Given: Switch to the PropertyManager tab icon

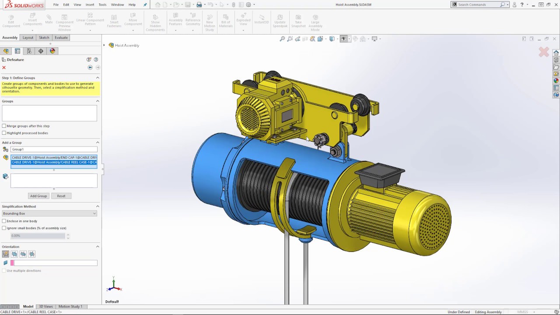Looking at the screenshot, I should point(17,51).
